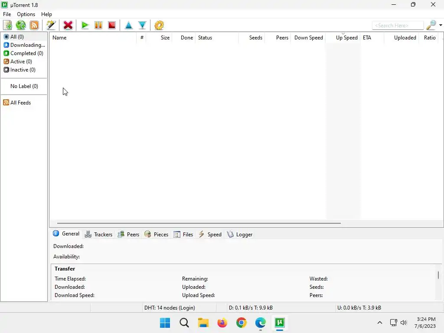Click the Add Torrent from URL icon

(21, 25)
